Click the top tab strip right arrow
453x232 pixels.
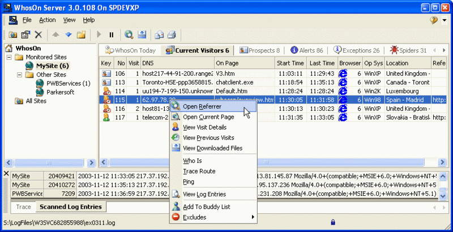tap(444, 50)
